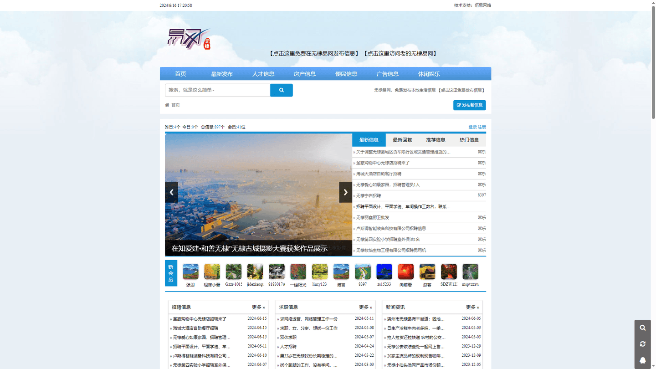Open the 便民信息 nav item
Viewport: 656px width, 369px height.
pyautogui.click(x=346, y=74)
